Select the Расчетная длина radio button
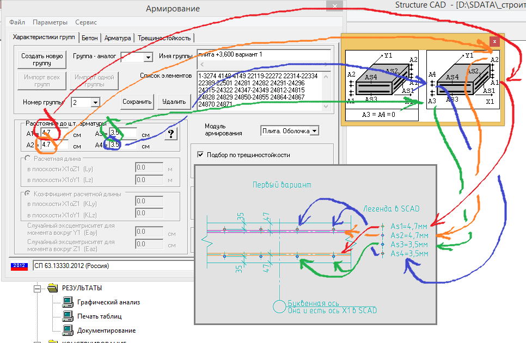 (x=28, y=158)
